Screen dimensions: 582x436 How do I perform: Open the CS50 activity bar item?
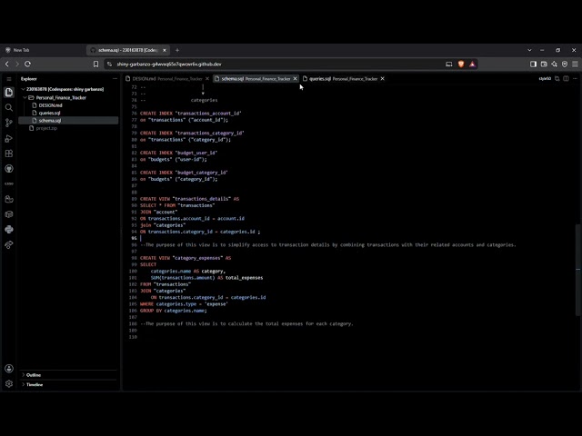coord(9,183)
